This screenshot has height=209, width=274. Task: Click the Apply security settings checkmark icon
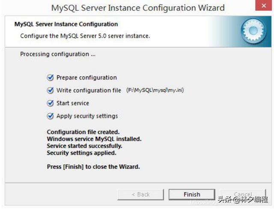(x=51, y=116)
